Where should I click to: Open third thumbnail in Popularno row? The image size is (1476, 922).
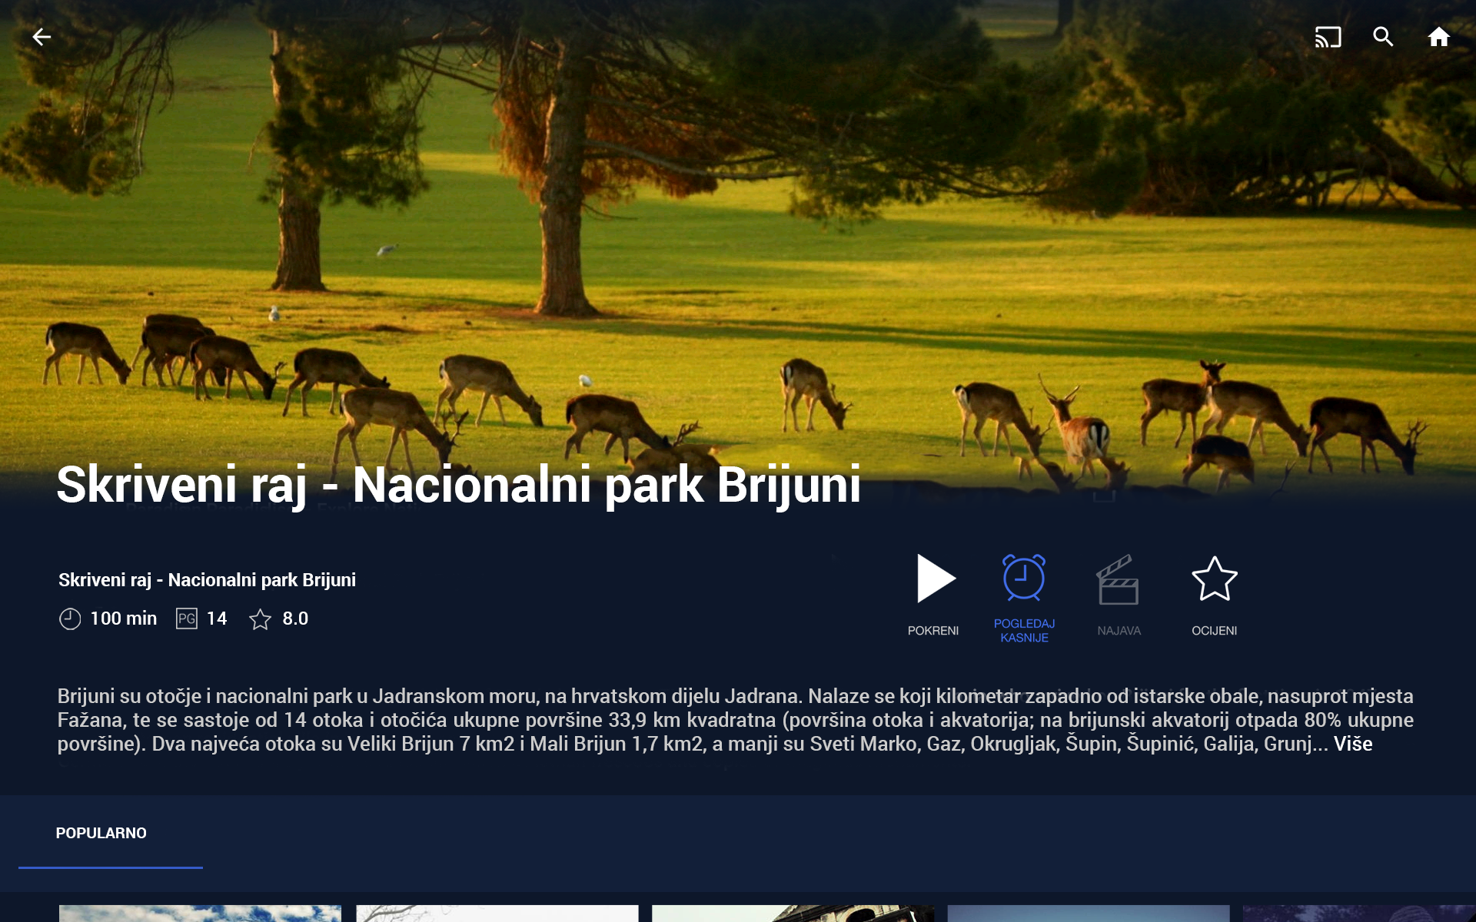click(793, 913)
